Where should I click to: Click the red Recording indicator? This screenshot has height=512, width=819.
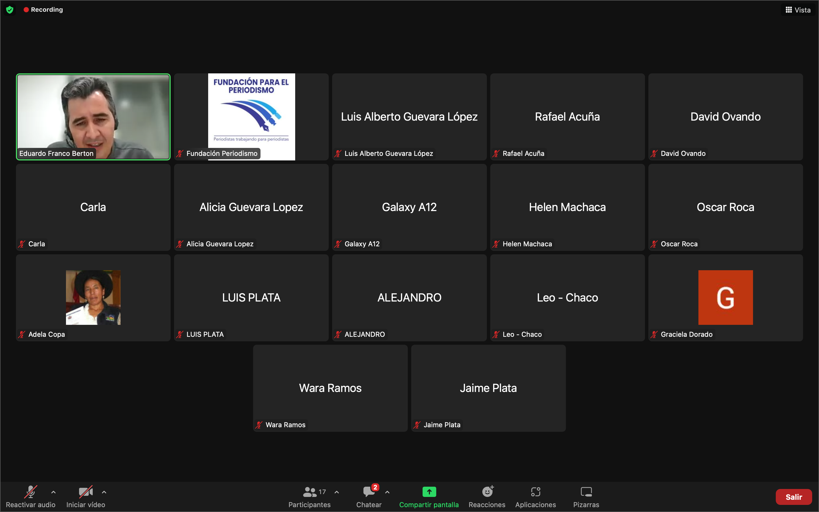click(43, 10)
